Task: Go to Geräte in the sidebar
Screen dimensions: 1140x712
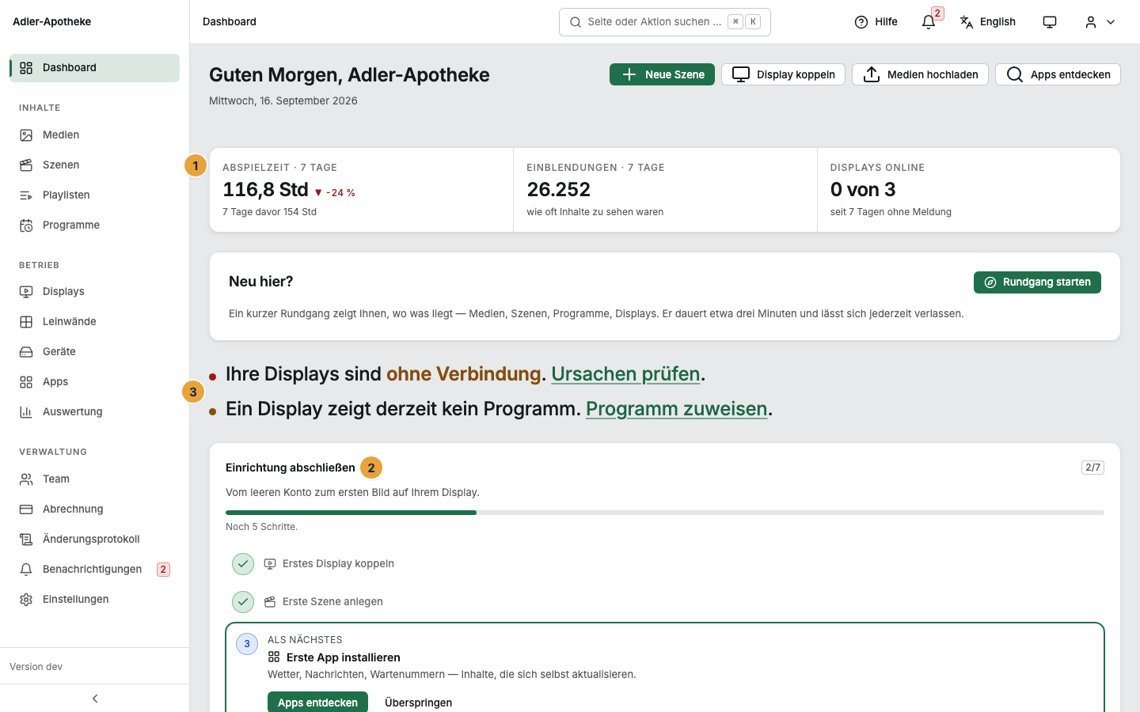Action: click(x=95, y=351)
